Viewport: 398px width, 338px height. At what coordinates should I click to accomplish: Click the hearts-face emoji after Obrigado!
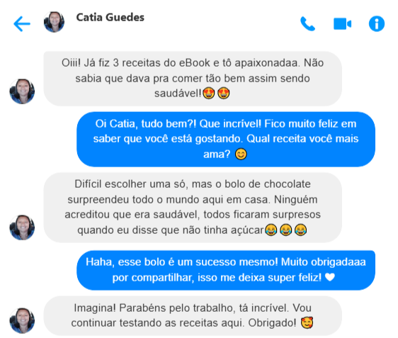tap(307, 322)
